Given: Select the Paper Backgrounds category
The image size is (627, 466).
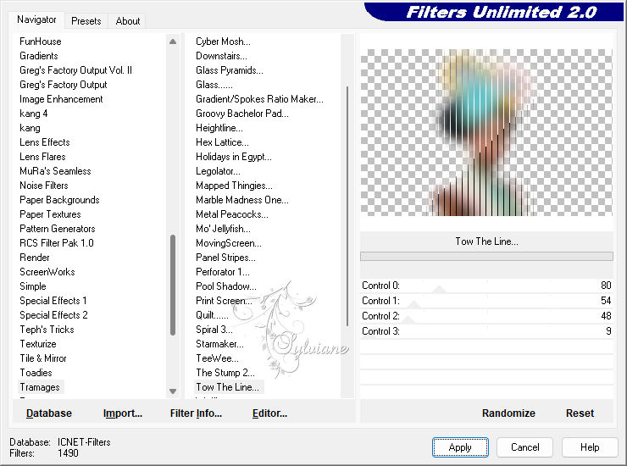Looking at the screenshot, I should pyautogui.click(x=59, y=200).
